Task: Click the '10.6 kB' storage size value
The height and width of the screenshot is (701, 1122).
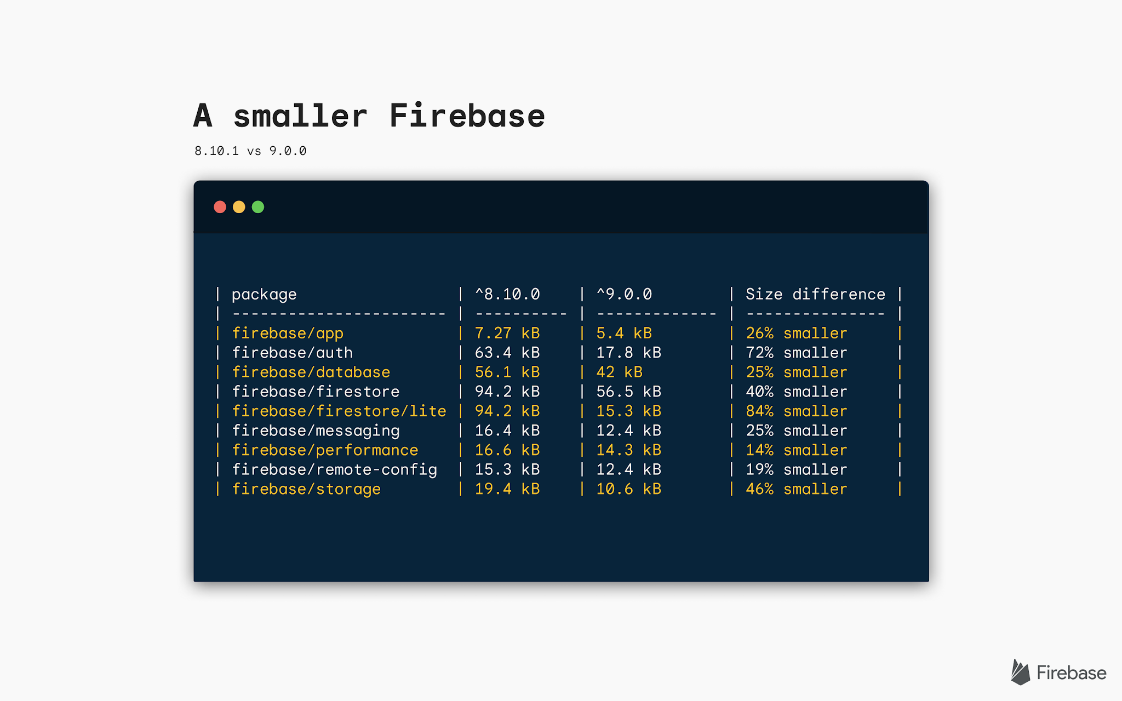Action: pos(628,489)
